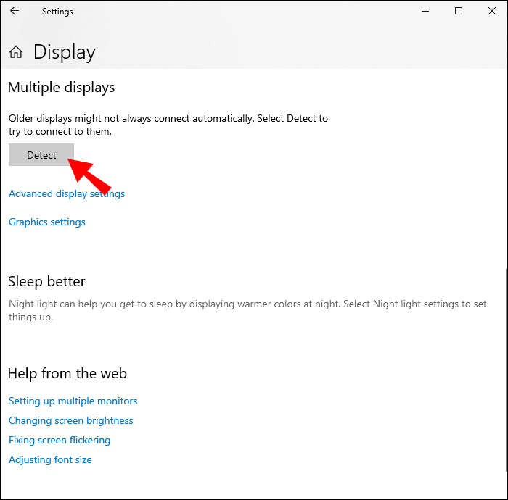Go back using the Settings back arrow
This screenshot has width=508, height=500.
click(x=15, y=11)
